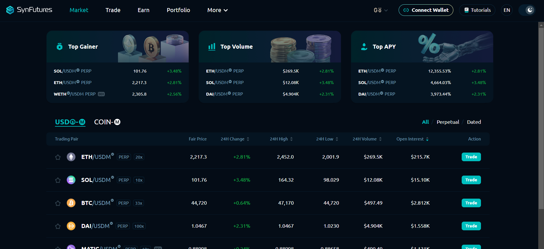
Task: Sort by 24H Volume column
Action: (x=367, y=139)
